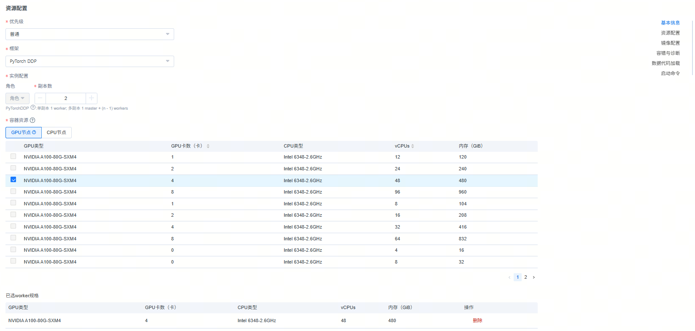Image resolution: width=695 pixels, height=331 pixels.
Task: Select the 1-GPU 12 vCPUs row checkbox
Action: point(13,156)
